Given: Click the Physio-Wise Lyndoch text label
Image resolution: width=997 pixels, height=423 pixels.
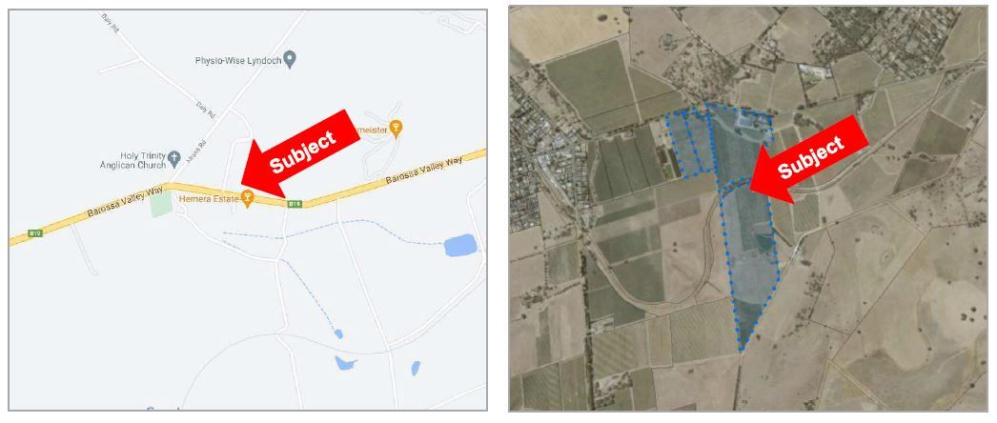Looking at the screenshot, I should (237, 60).
